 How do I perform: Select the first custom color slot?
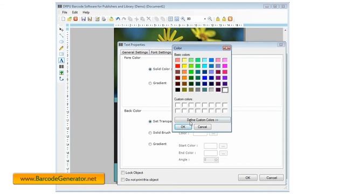(x=178, y=105)
